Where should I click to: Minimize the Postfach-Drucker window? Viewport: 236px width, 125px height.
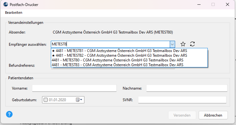click(x=199, y=4)
